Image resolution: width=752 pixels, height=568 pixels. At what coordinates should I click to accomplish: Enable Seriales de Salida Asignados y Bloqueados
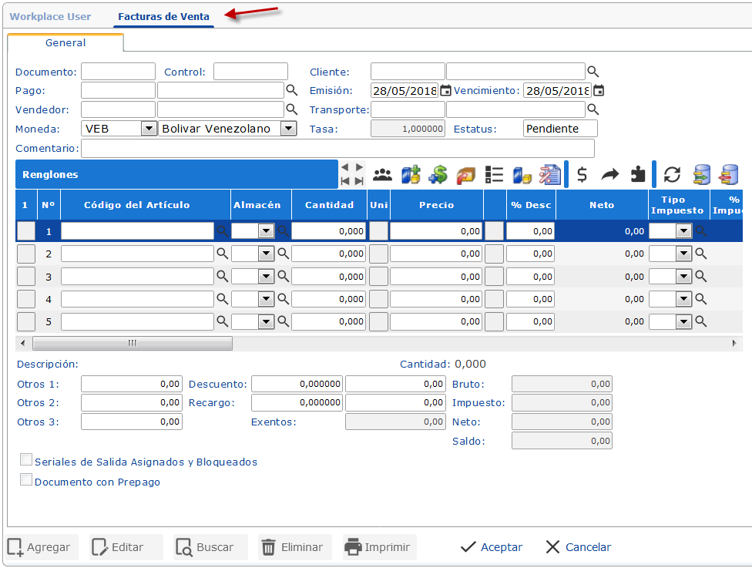[27, 460]
